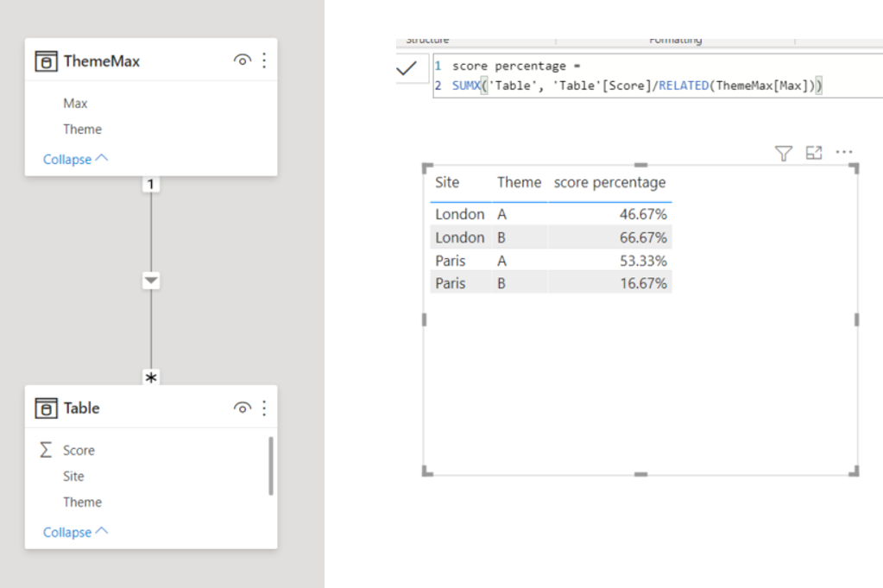Click the relationship '1' cardinality marker

click(150, 184)
